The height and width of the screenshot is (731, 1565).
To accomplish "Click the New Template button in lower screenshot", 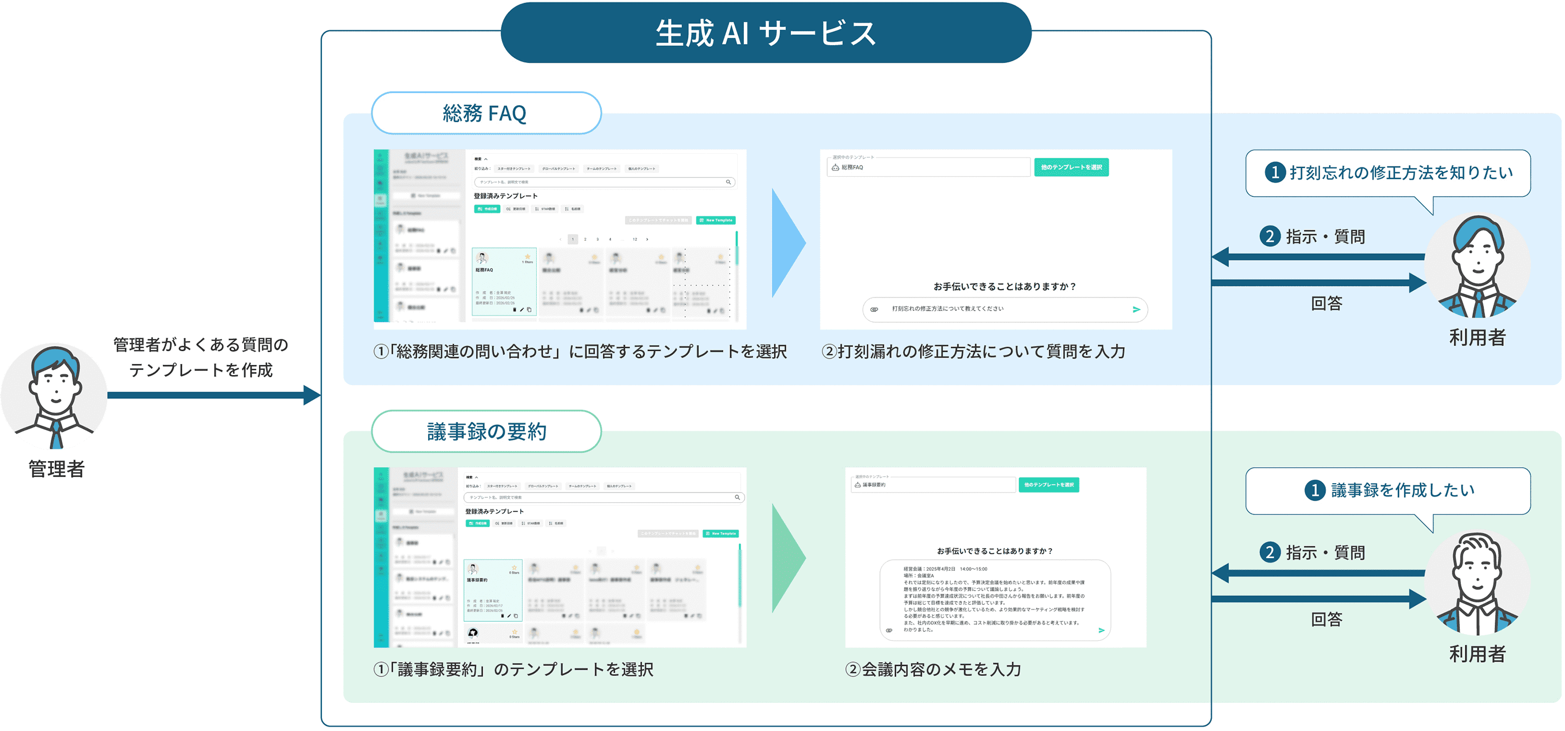I will [721, 534].
